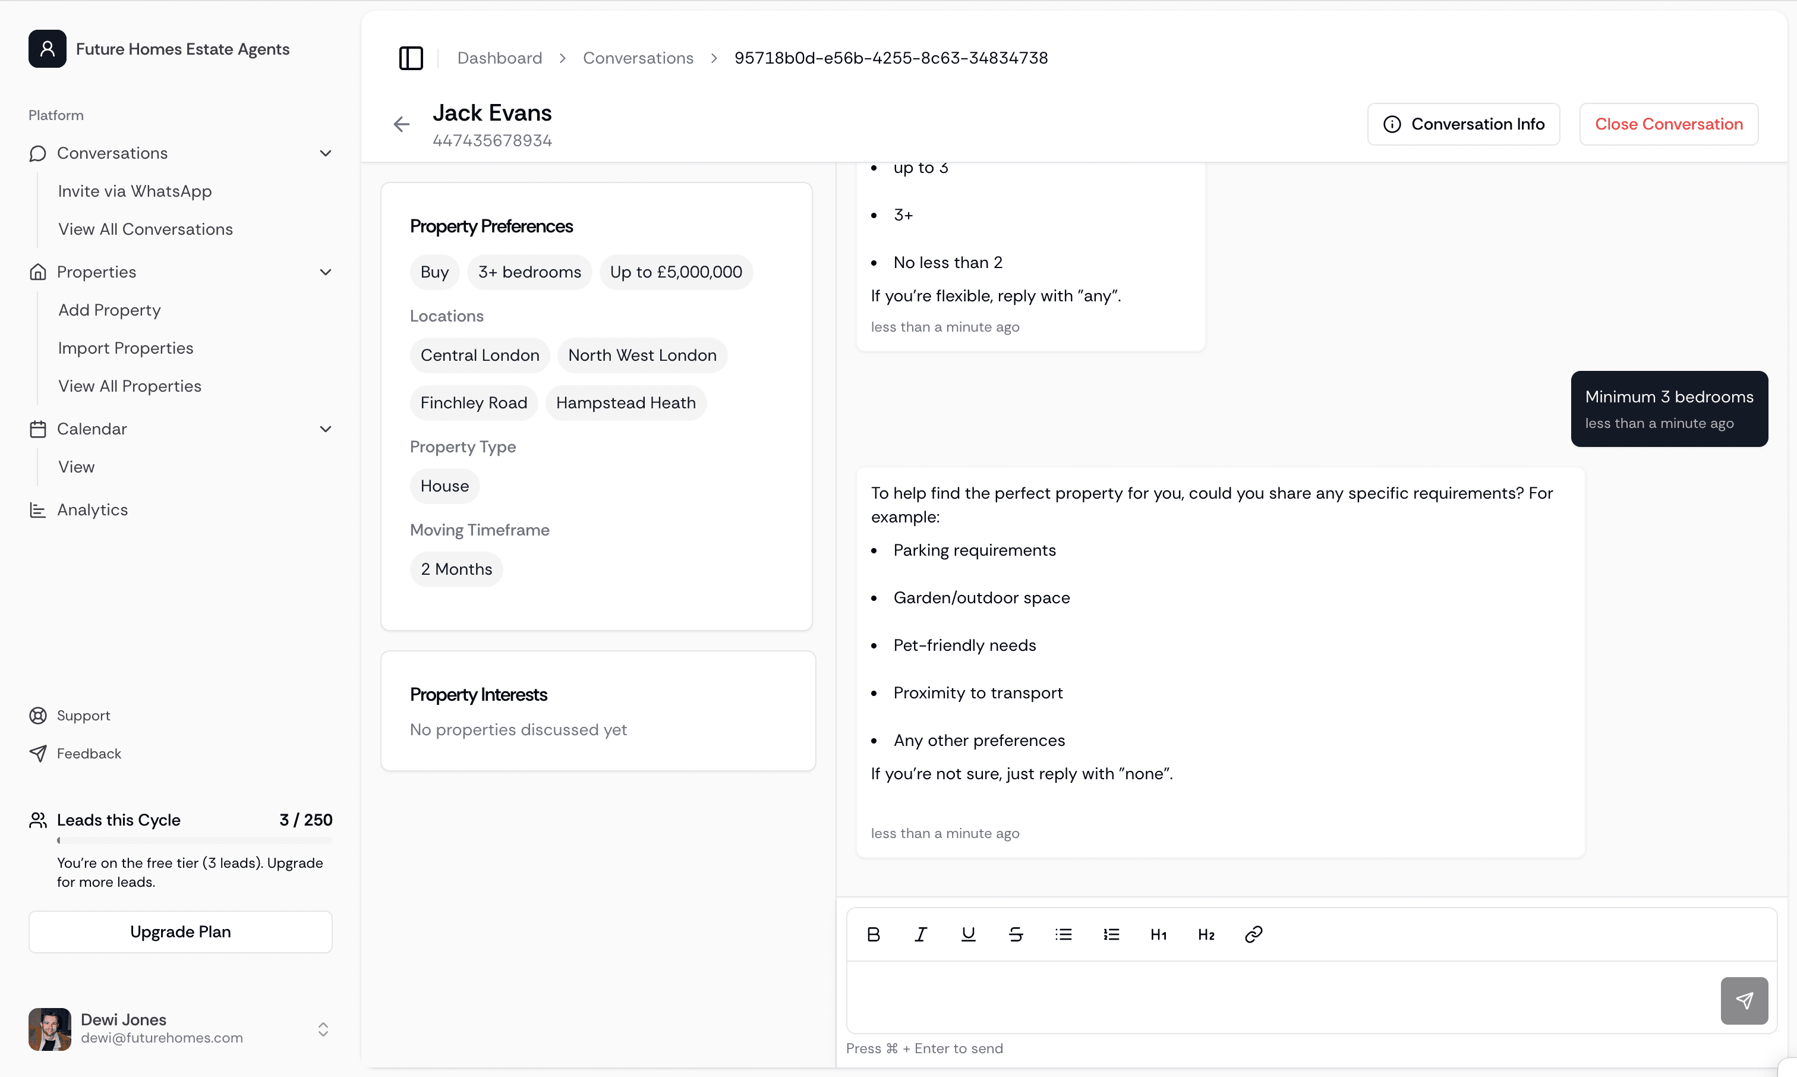
Task: Apply bold formatting in message editor
Action: click(x=874, y=935)
